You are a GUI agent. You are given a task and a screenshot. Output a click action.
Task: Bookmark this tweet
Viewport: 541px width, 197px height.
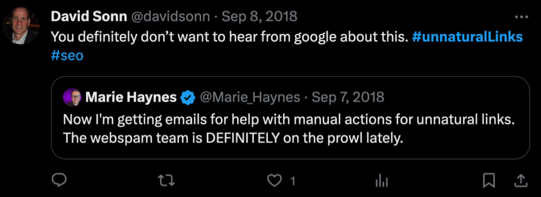pos(489,181)
